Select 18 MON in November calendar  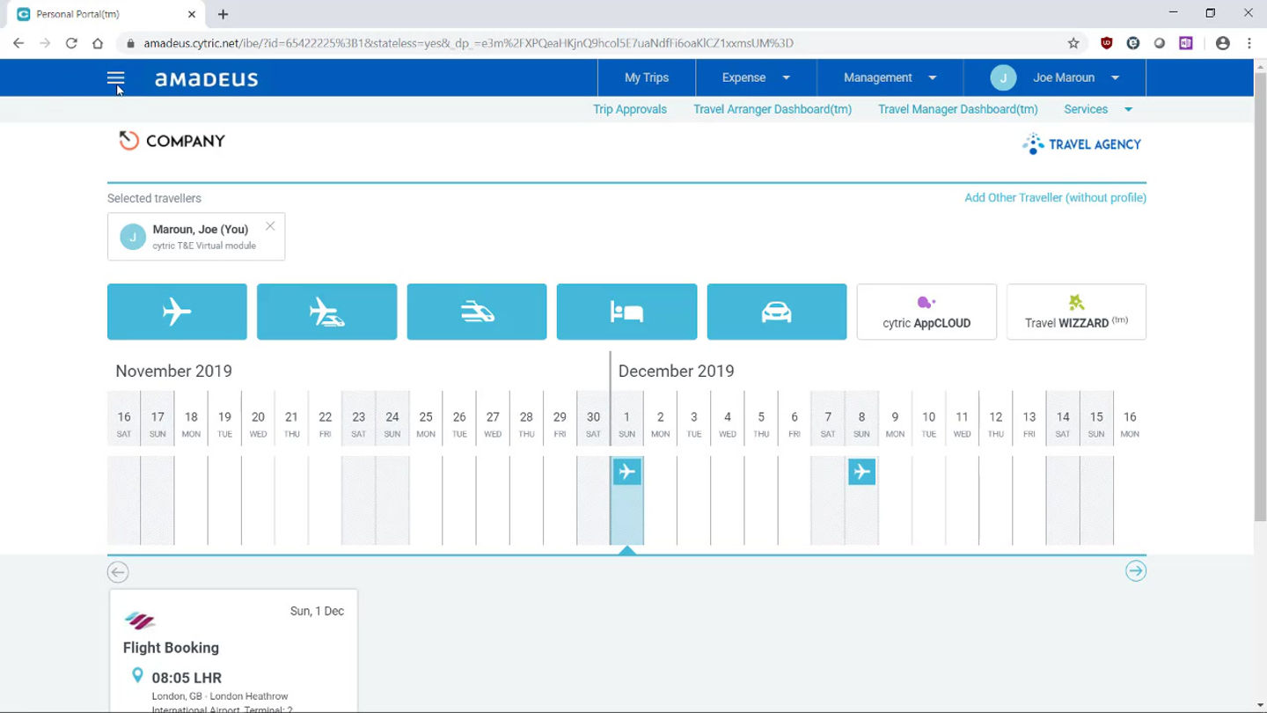pyautogui.click(x=191, y=423)
